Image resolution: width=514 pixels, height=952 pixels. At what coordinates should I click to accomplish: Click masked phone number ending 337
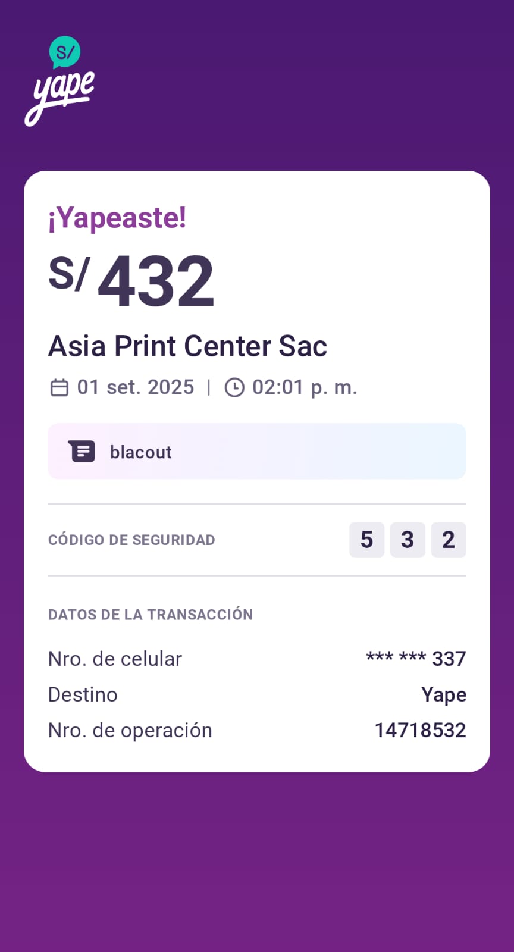click(416, 659)
